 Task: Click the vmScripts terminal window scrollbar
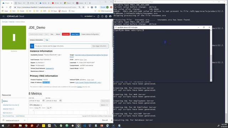point(211,55)
